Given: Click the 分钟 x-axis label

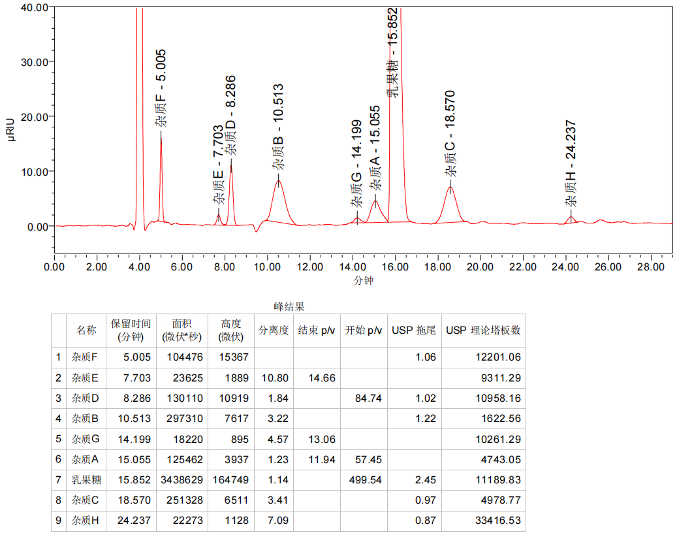Looking at the screenshot, I should coord(364,280).
